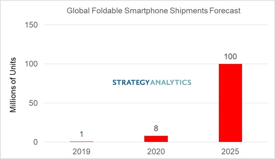
Task: Click the Strategy Analytics logo watermark
Action: click(x=152, y=83)
